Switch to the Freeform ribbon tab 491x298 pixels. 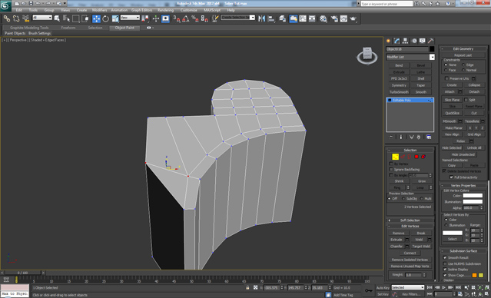[x=68, y=28]
